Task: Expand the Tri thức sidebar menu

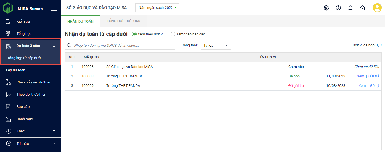Action: point(54,143)
